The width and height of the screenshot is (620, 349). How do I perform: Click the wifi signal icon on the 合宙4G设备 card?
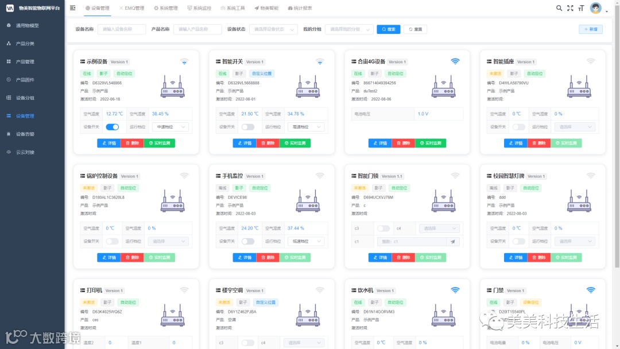[x=455, y=61]
